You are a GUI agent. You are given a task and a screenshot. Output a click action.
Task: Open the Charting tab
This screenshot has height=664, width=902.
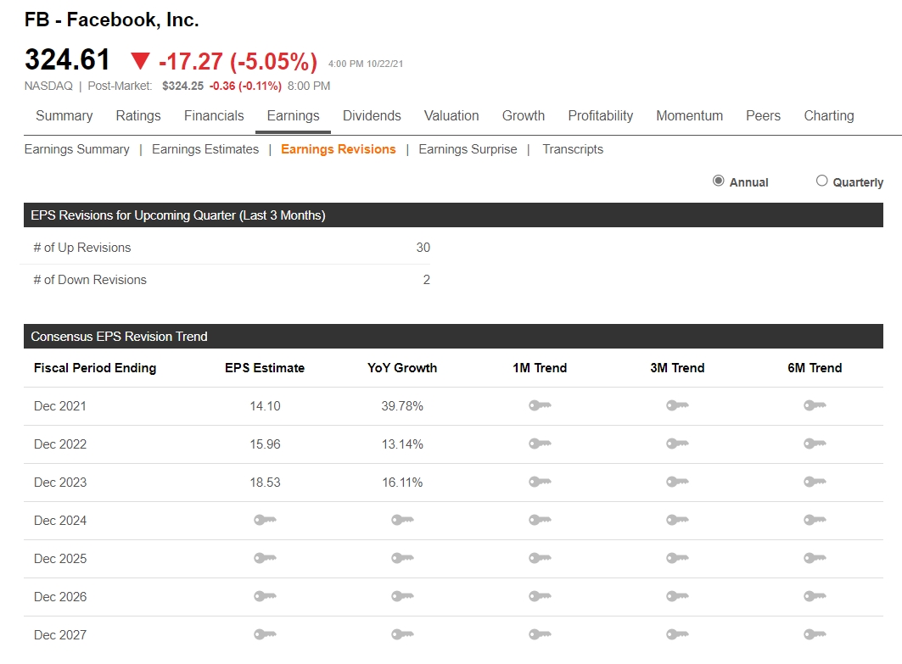click(x=829, y=115)
